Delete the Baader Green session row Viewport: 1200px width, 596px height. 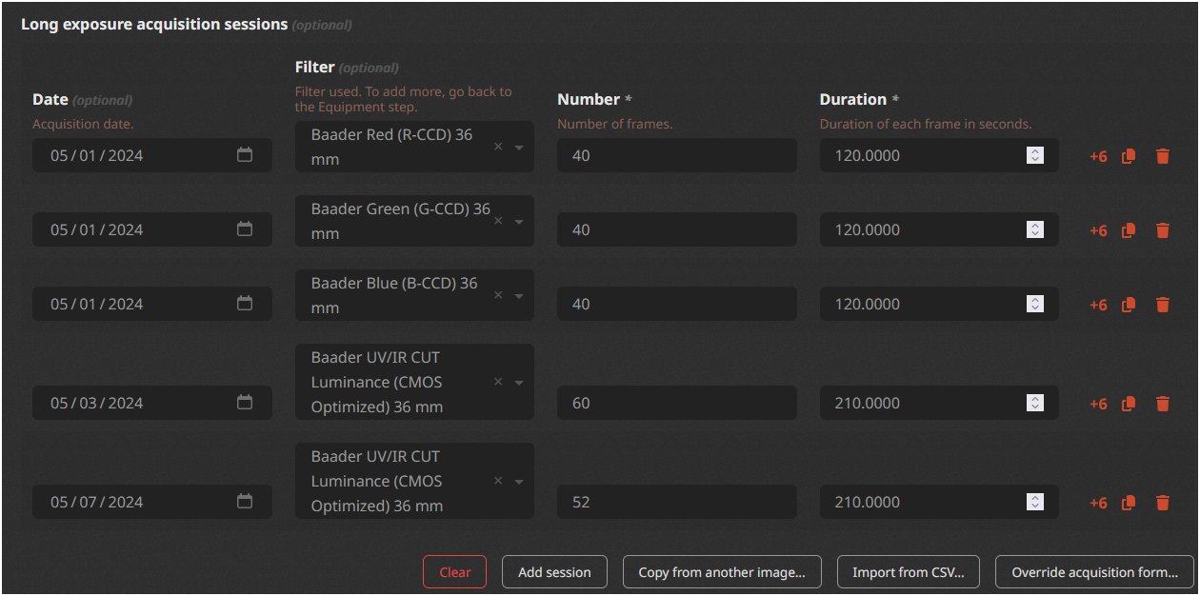pos(1162,230)
